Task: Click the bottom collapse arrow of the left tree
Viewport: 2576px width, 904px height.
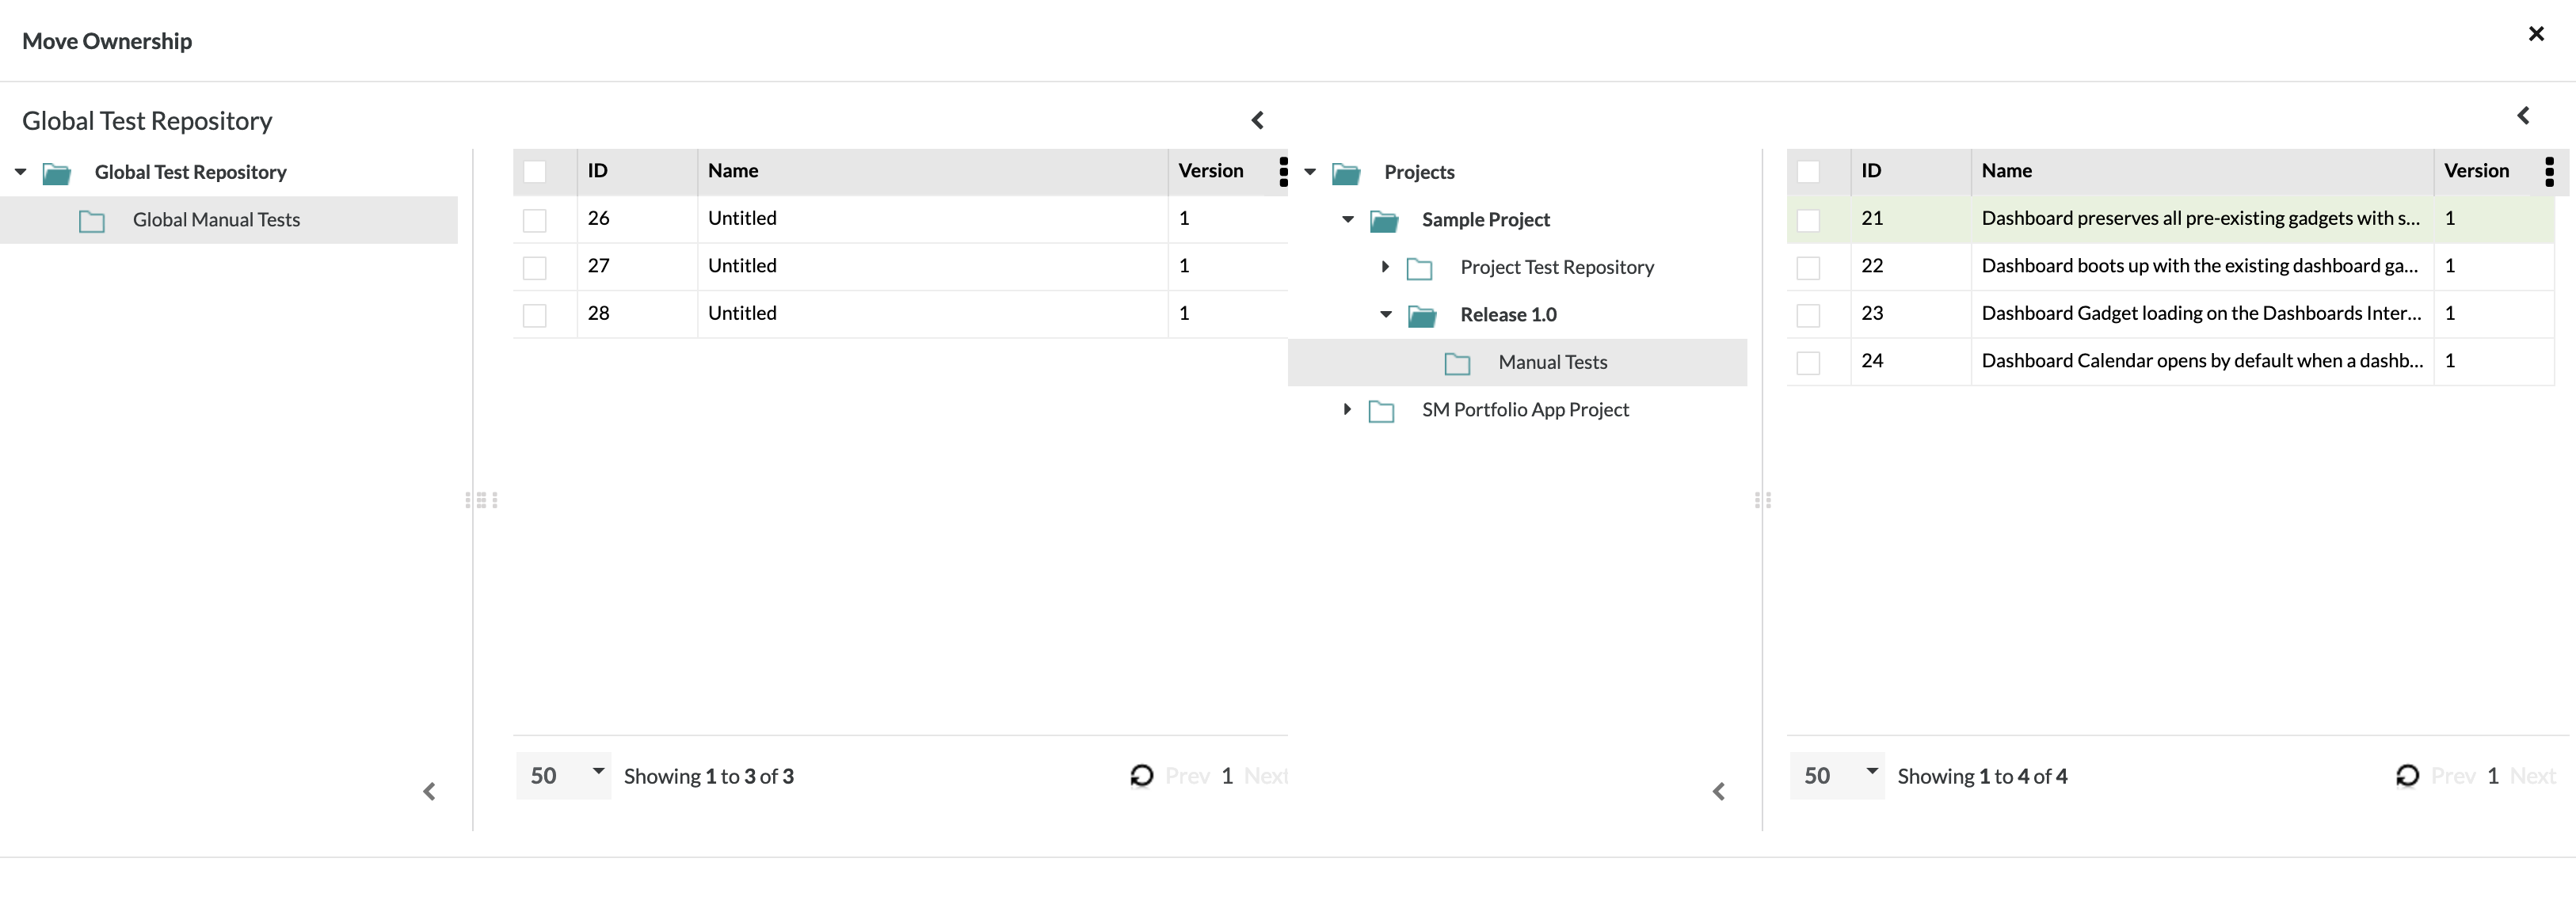Action: 429,791
